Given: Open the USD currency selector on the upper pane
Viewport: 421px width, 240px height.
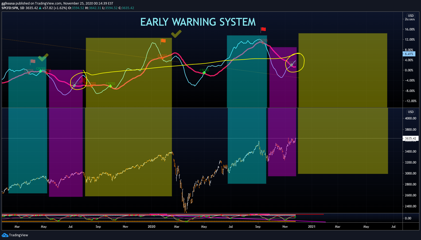Looking at the screenshot, I should pyautogui.click(x=411, y=16).
